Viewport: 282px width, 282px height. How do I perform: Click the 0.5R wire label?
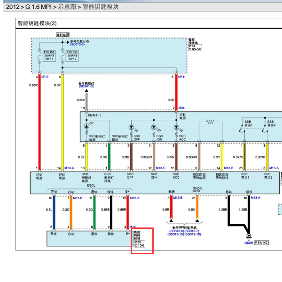166,210
